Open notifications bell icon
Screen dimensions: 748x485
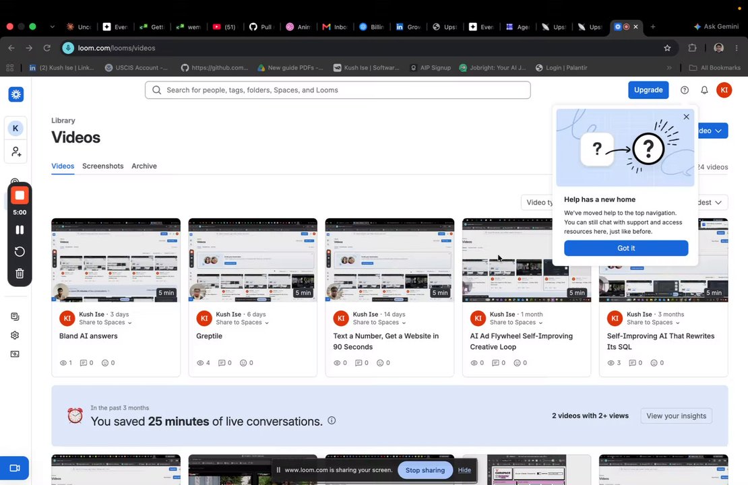point(704,90)
